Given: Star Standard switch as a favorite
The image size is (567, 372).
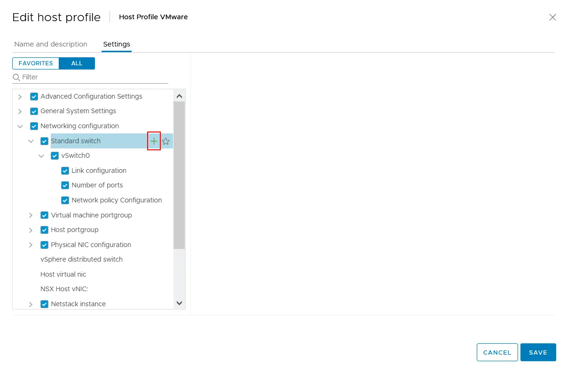Looking at the screenshot, I should [165, 141].
